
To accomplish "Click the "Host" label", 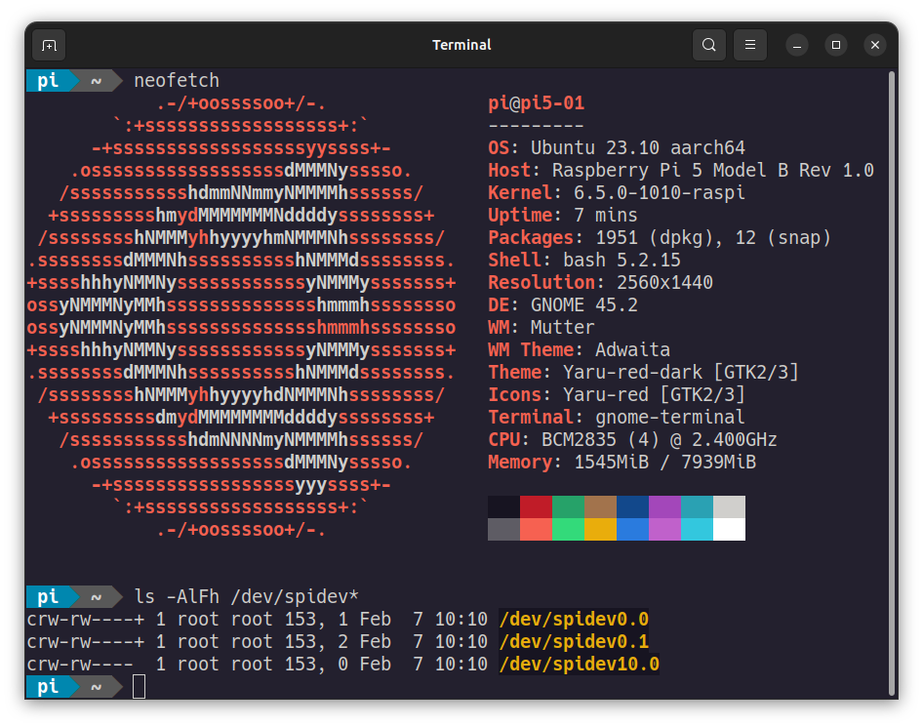I will (x=509, y=170).
